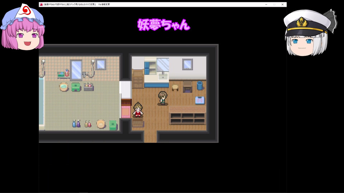Click the lower green bath stool
The image size is (344, 193).
click(x=113, y=125)
